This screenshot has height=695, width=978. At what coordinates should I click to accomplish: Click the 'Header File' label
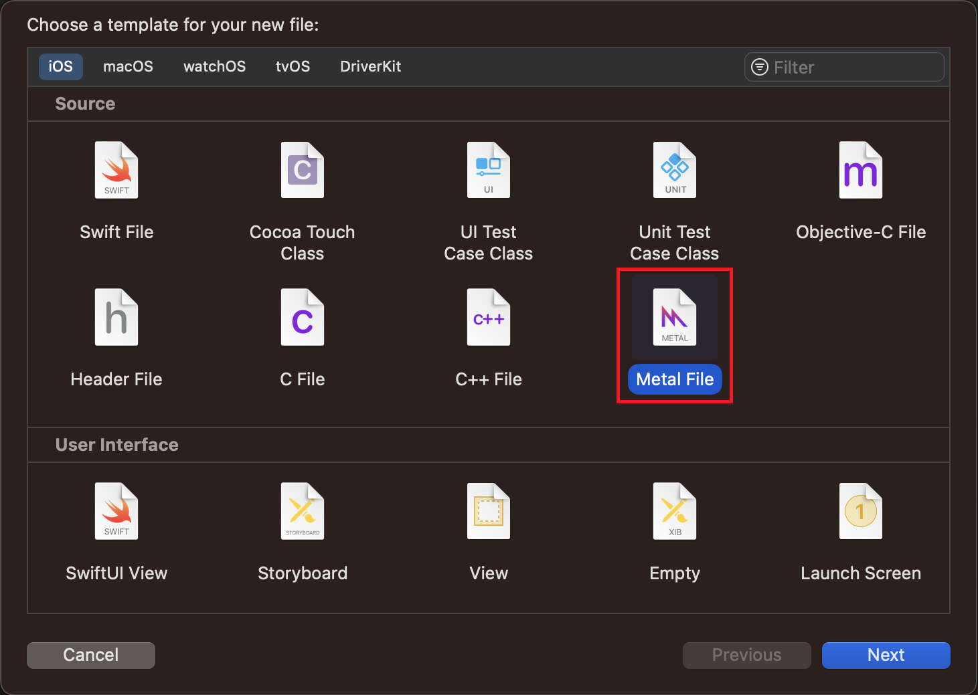point(116,379)
